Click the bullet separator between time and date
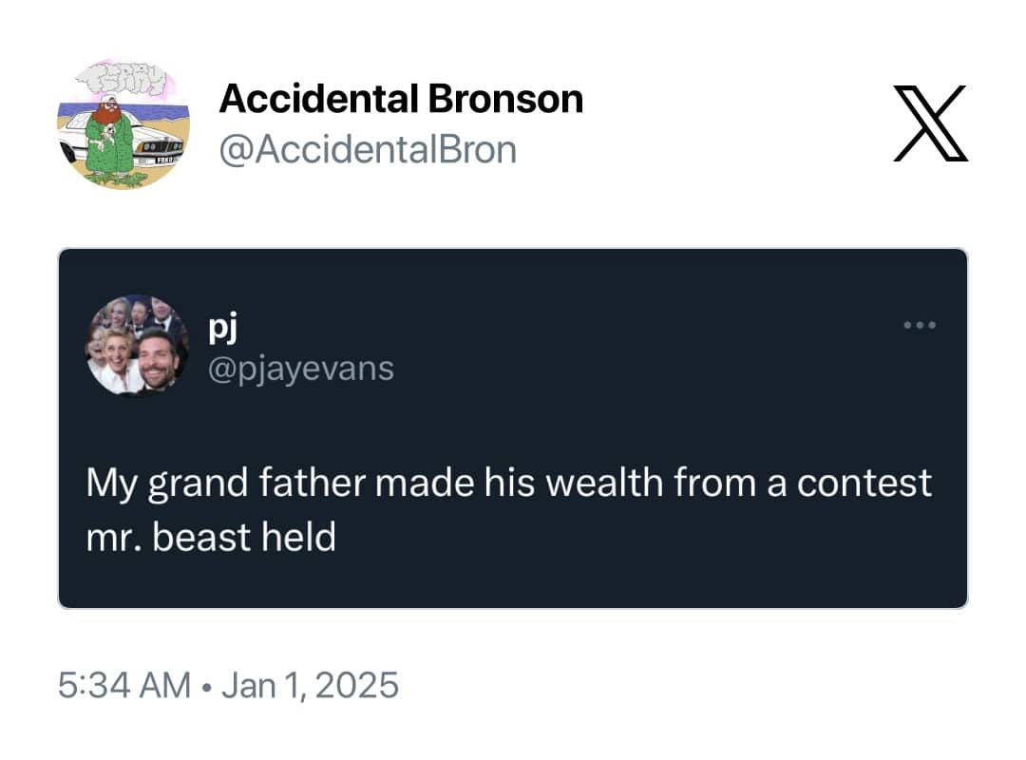 click(x=207, y=688)
